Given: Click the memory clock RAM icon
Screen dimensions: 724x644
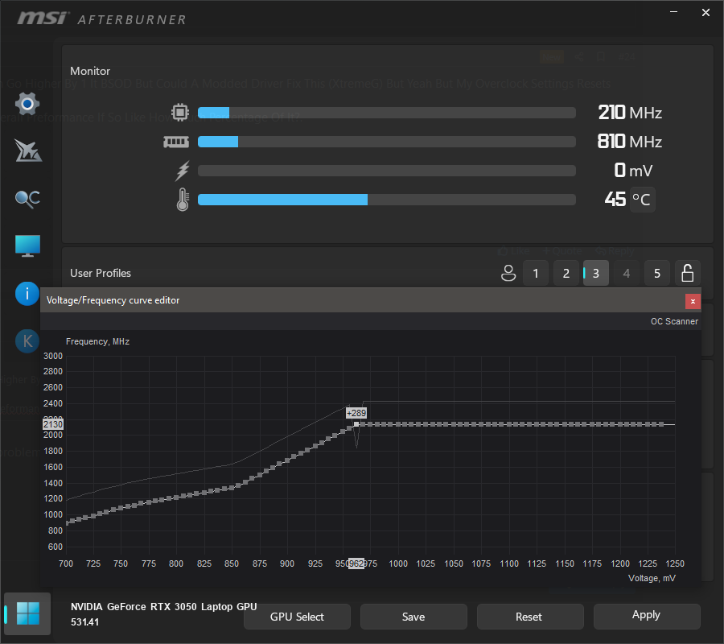Looking at the screenshot, I should (176, 142).
